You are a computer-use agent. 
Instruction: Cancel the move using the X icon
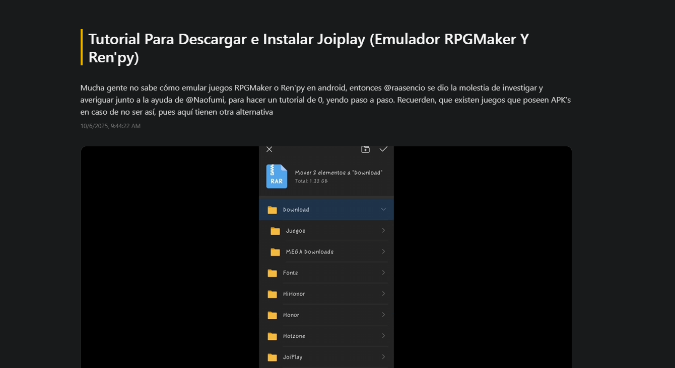coord(269,149)
